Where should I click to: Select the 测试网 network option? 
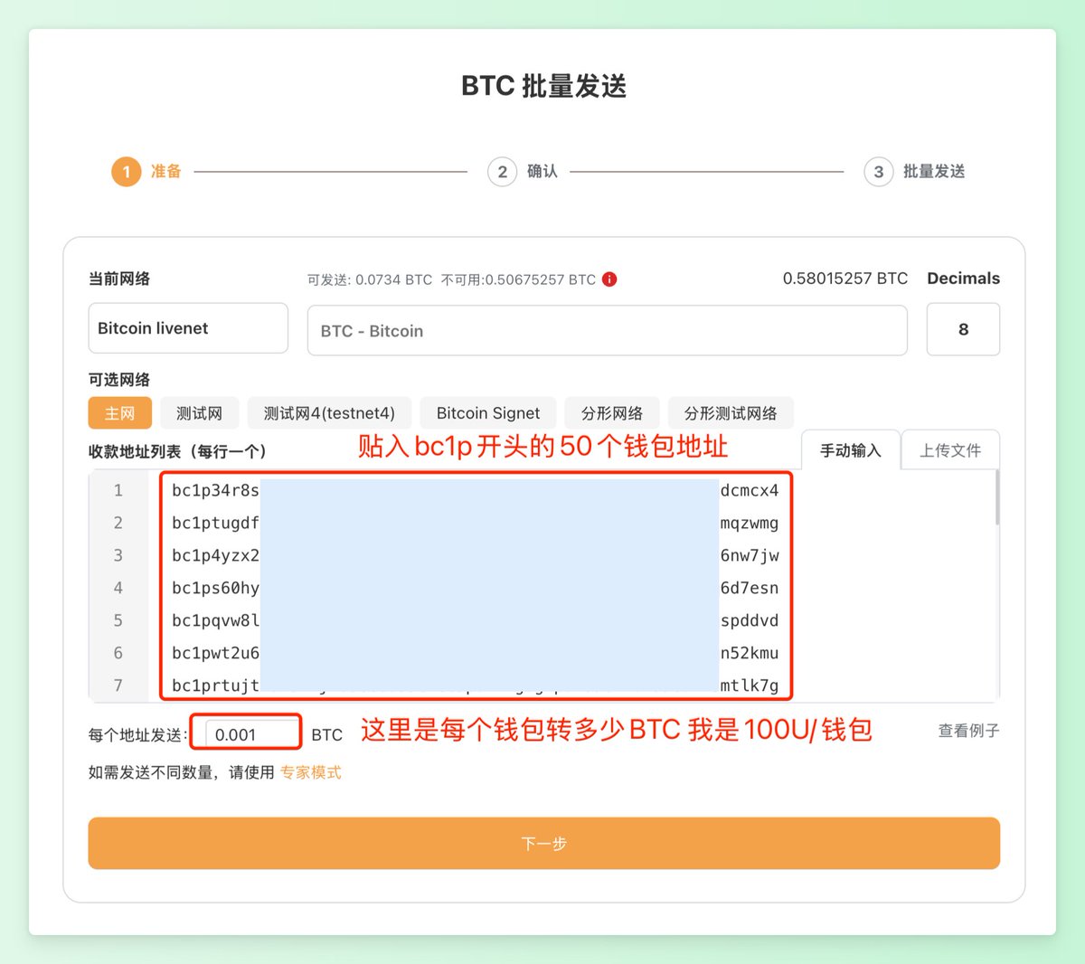pos(199,413)
